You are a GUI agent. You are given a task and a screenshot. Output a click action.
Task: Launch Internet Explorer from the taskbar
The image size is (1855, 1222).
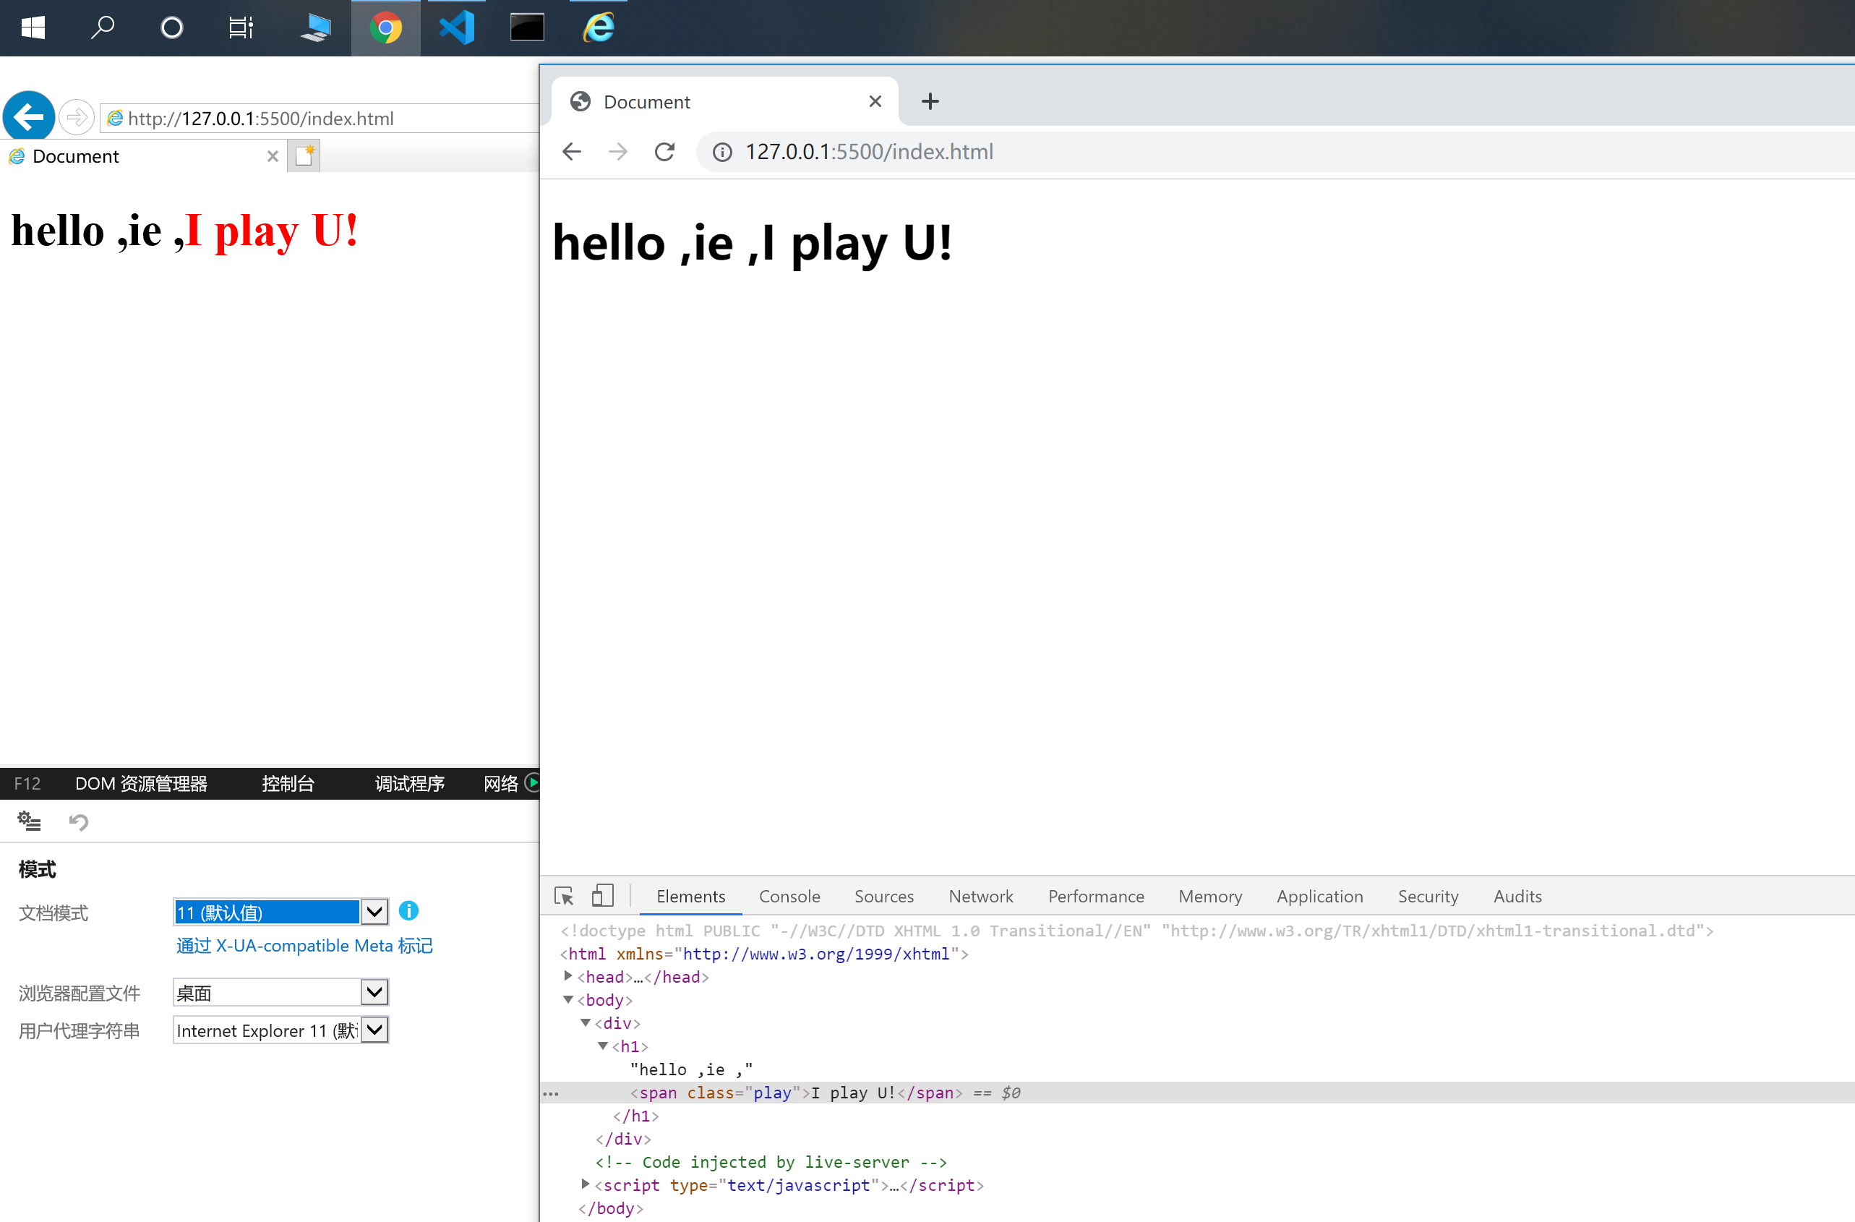click(598, 27)
